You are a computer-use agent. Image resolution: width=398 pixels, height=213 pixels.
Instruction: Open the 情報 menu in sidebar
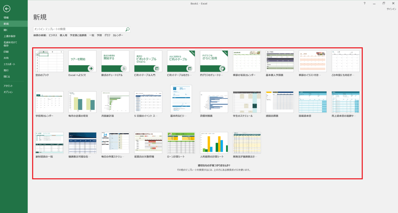click(x=6, y=17)
